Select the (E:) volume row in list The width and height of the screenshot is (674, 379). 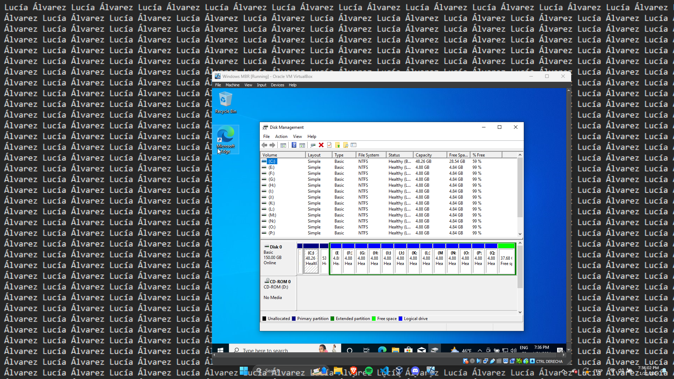click(271, 167)
